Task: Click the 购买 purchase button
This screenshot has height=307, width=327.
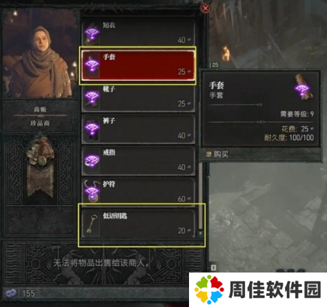Action: tap(218, 155)
